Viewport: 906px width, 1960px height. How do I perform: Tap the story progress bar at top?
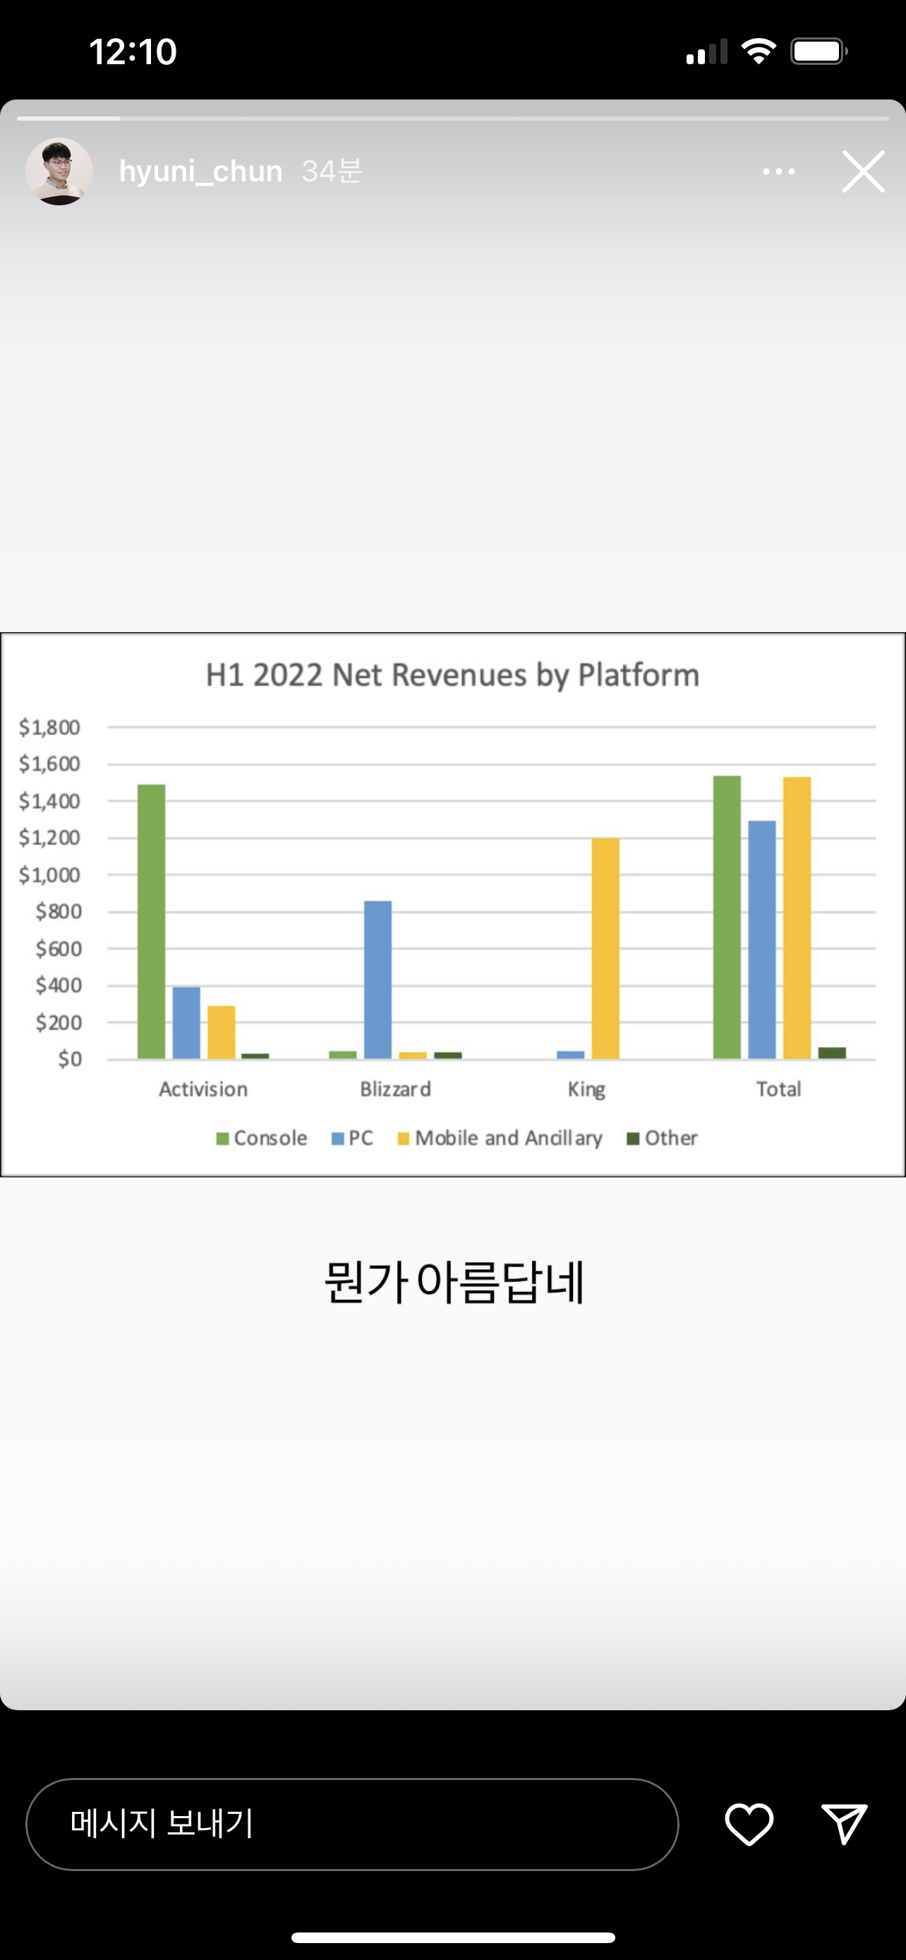click(x=452, y=118)
